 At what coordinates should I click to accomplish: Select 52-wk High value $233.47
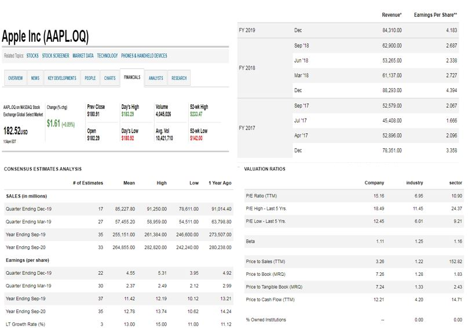(x=196, y=114)
